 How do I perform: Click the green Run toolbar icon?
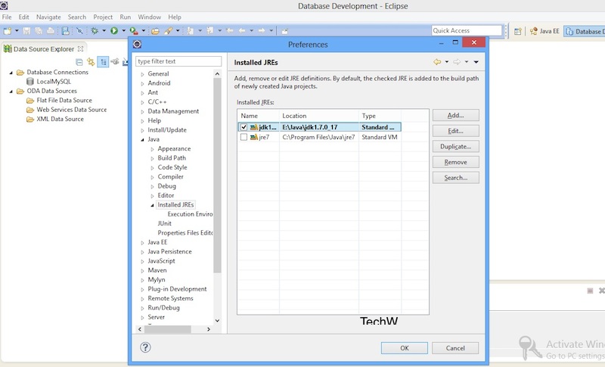coord(114,30)
